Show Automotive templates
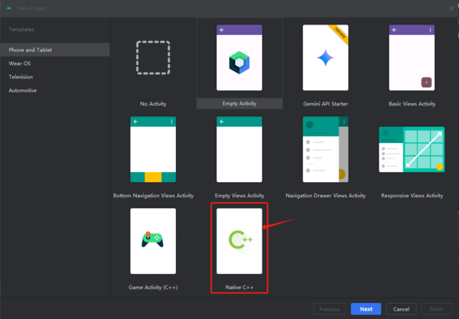This screenshot has height=319, width=459. 22,90
